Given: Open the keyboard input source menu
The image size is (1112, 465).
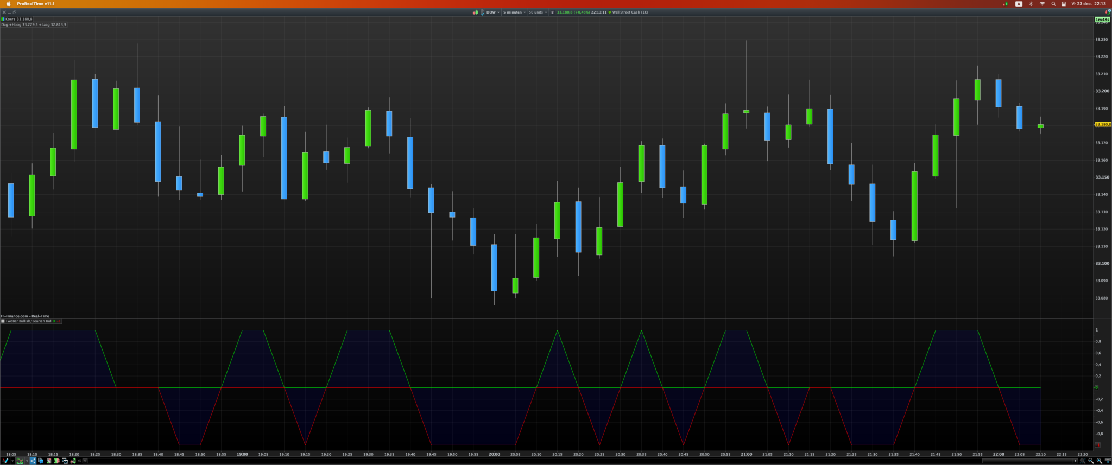Looking at the screenshot, I should coord(1019,4).
